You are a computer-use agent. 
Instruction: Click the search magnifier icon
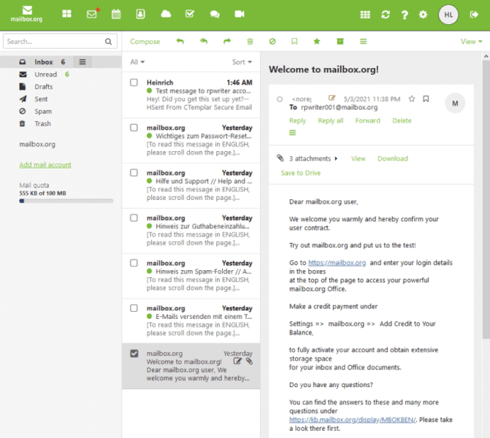[x=108, y=42]
